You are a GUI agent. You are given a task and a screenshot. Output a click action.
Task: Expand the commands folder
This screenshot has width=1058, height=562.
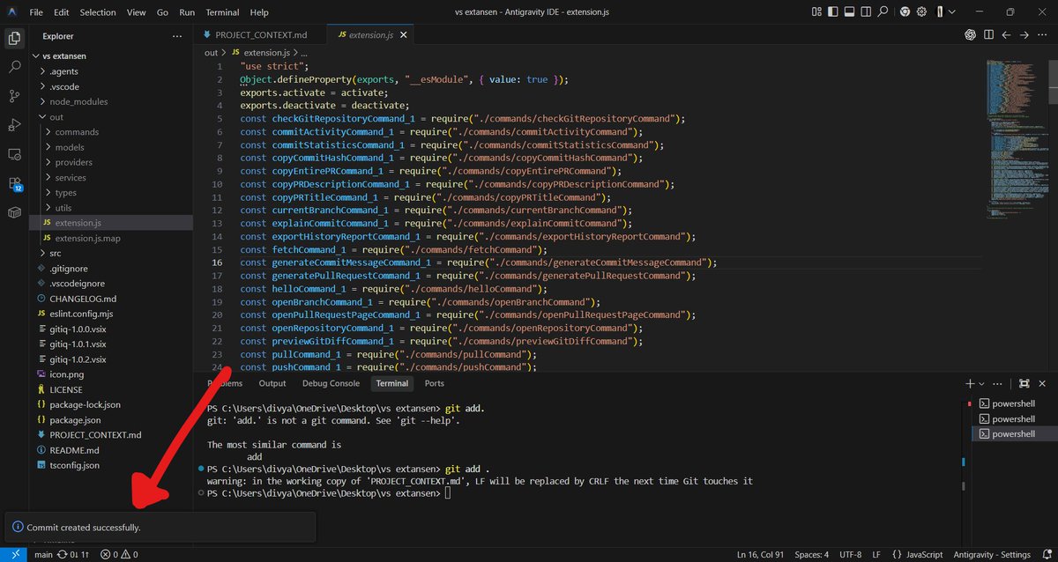click(x=76, y=132)
